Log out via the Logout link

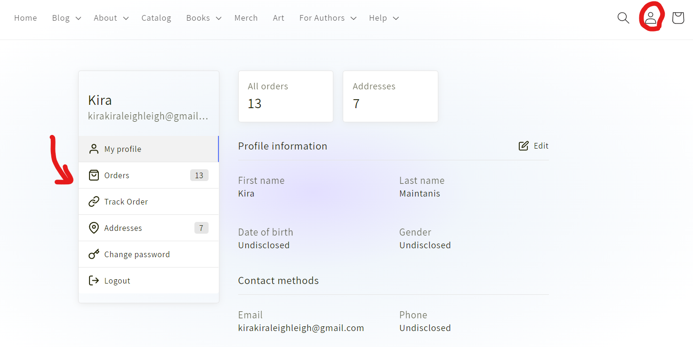[x=149, y=281]
